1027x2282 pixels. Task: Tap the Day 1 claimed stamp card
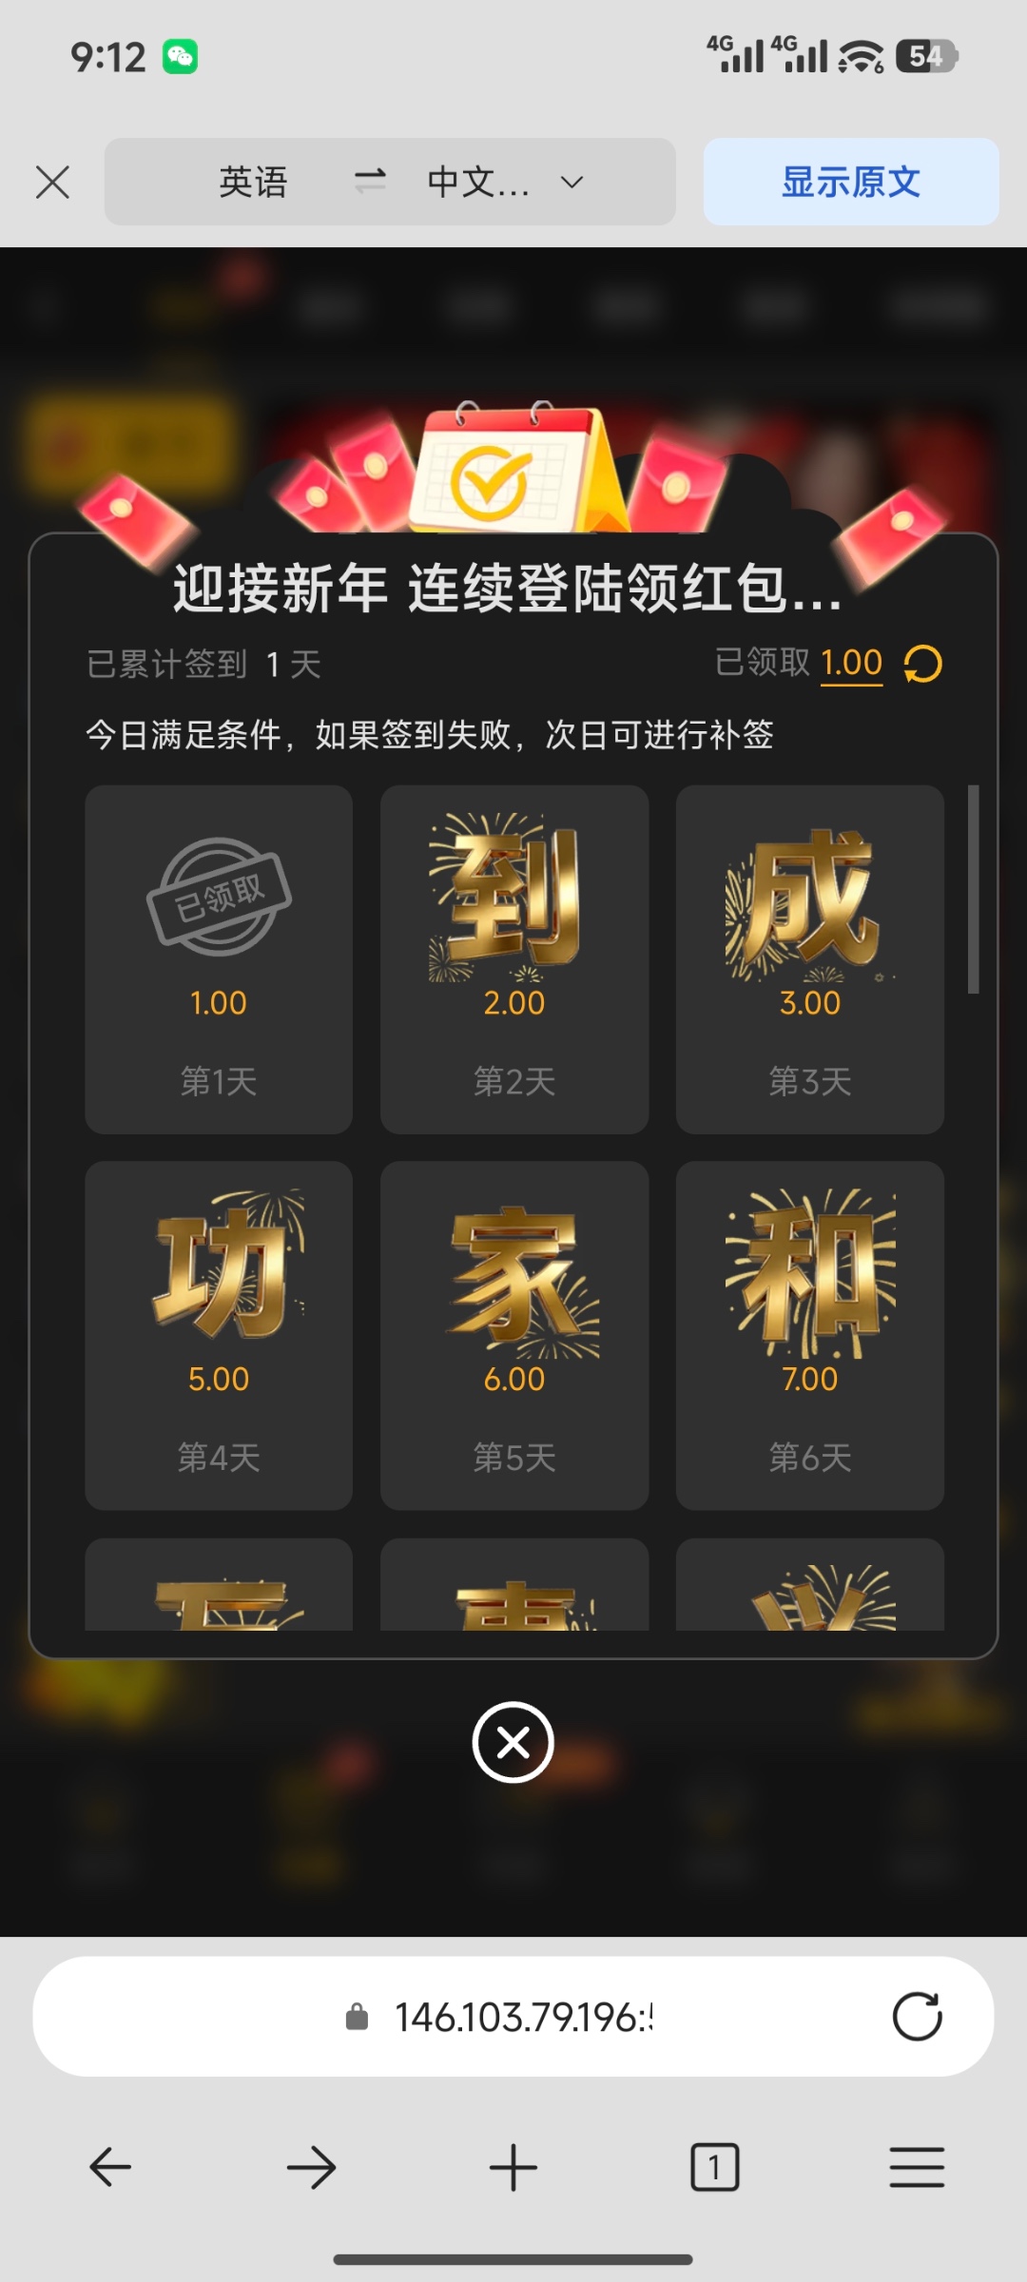219,958
